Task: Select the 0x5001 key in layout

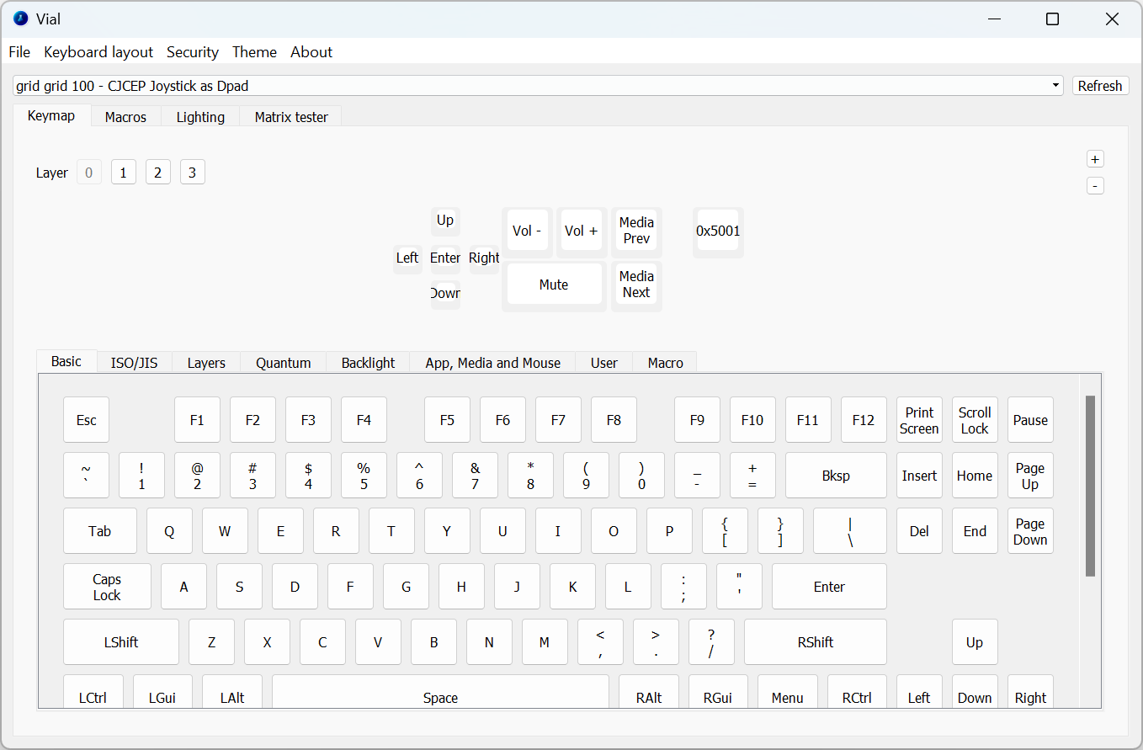Action: point(718,231)
